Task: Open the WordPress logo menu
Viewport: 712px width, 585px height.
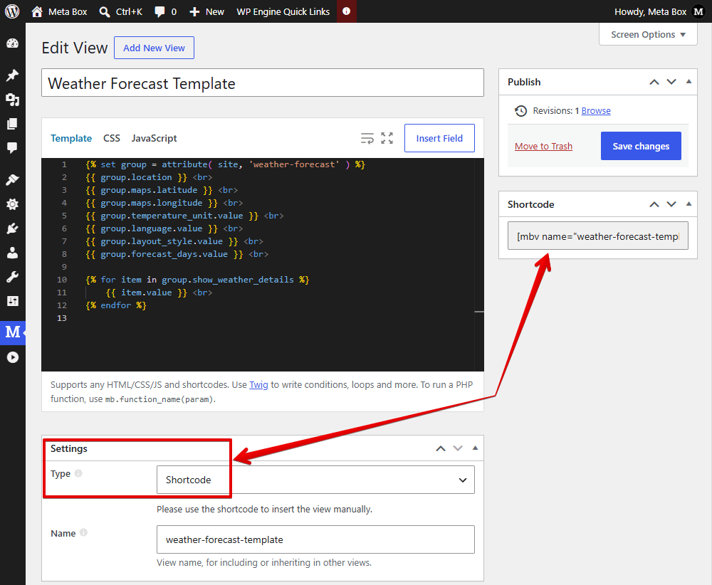Action: click(x=12, y=11)
